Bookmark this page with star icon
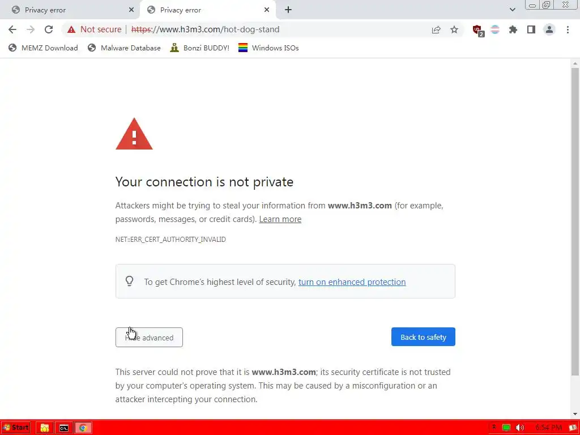The width and height of the screenshot is (580, 435). [x=454, y=29]
